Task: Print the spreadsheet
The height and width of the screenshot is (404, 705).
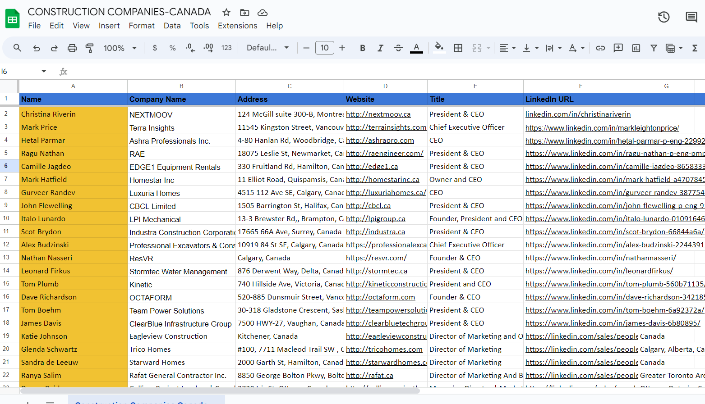Action: pos(72,48)
